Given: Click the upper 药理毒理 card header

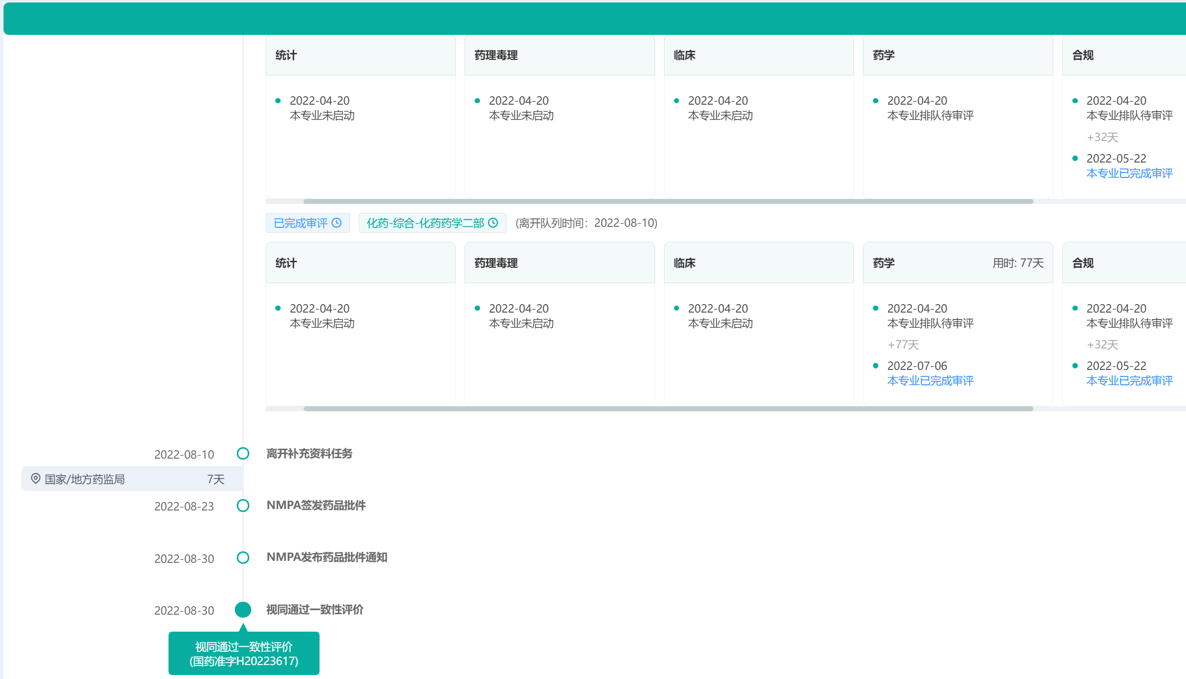Looking at the screenshot, I should coord(559,55).
